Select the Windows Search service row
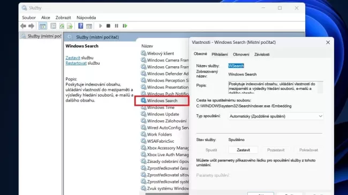Viewport: 348px width, 195px height. (x=162, y=101)
